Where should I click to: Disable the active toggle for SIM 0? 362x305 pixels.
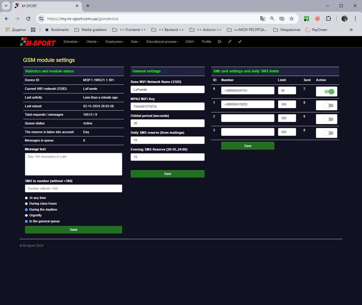329,92
